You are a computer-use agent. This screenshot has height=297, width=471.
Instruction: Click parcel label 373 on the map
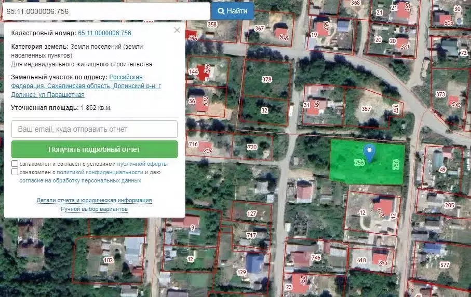point(440,94)
